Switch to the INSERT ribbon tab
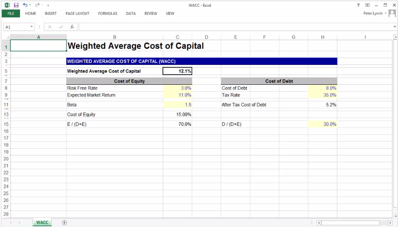 point(50,14)
